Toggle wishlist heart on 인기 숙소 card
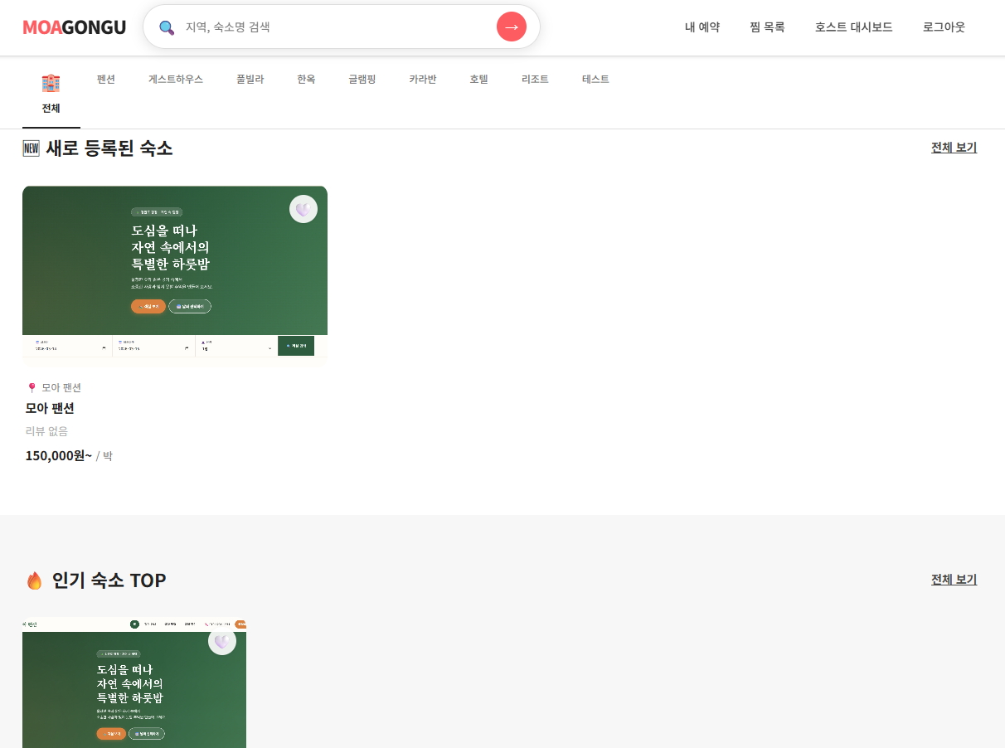 [221, 641]
